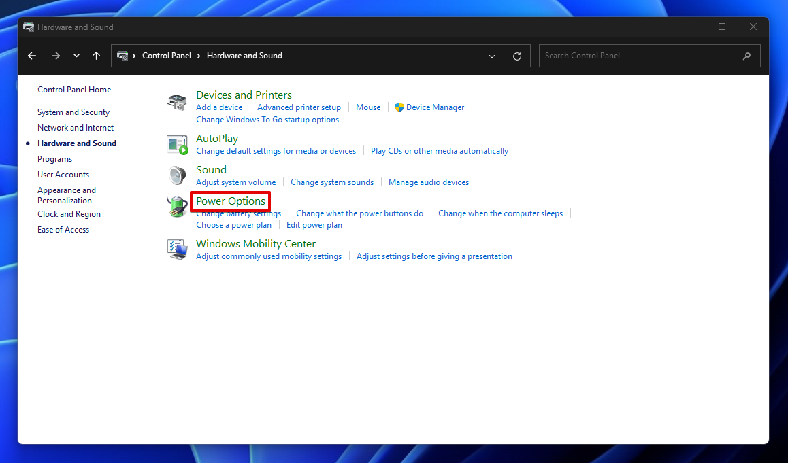Screen dimensions: 788x463
Task: Open Appearance and Personalization category
Action: coord(66,195)
